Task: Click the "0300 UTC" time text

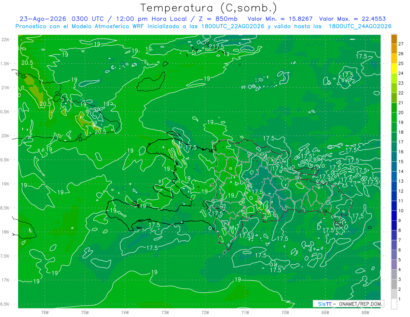Action: pyautogui.click(x=87, y=19)
